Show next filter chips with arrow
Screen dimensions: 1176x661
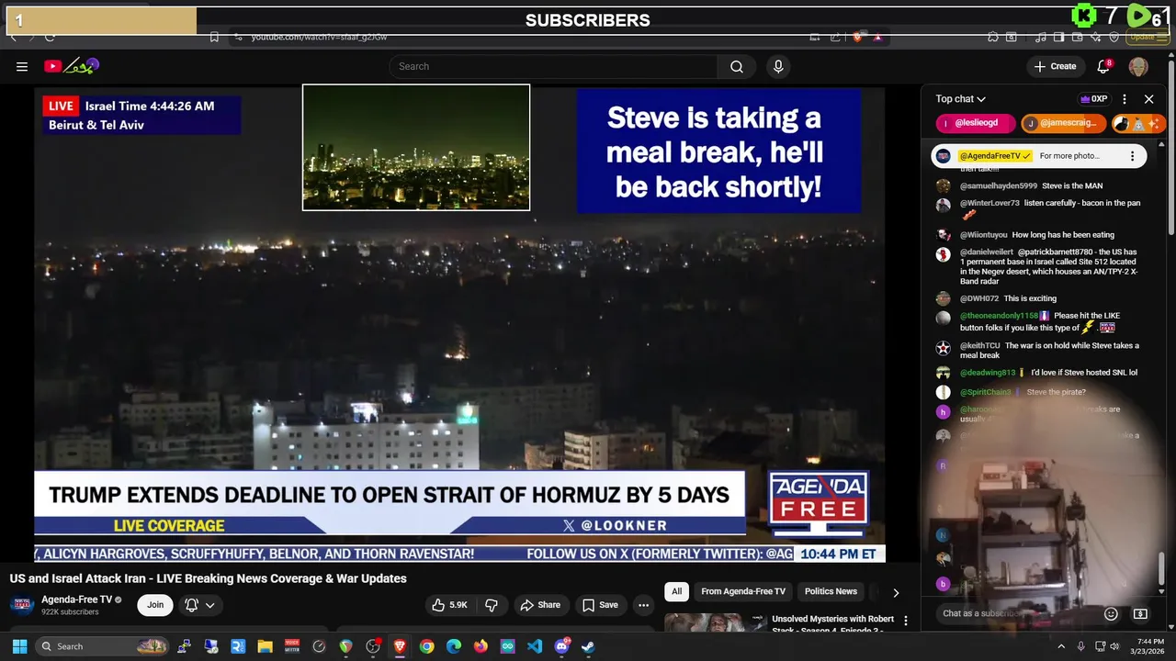pos(896,592)
